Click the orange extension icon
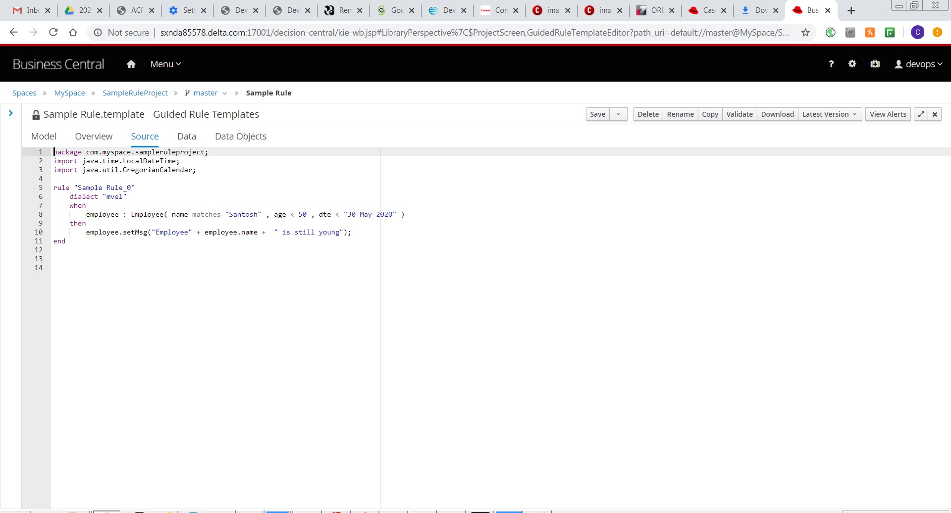Image resolution: width=951 pixels, height=513 pixels. (x=870, y=33)
